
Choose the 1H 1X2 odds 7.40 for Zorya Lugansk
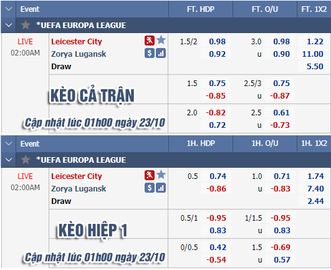tap(315, 189)
